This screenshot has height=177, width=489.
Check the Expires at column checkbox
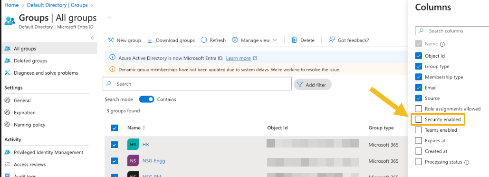419,140
